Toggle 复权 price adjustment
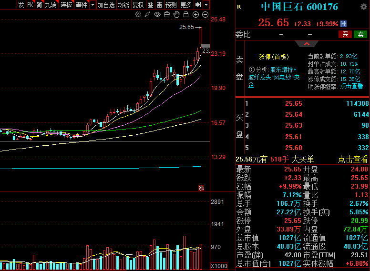370x271 pixels. click(138, 5)
